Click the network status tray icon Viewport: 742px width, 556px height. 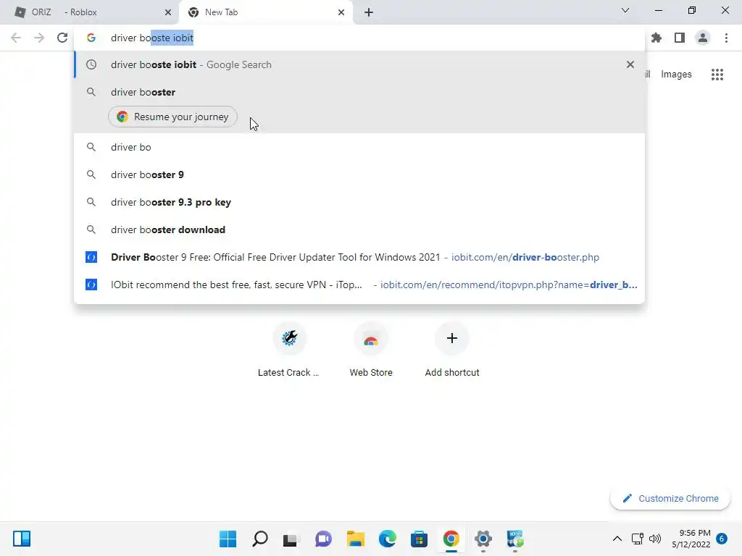point(638,539)
